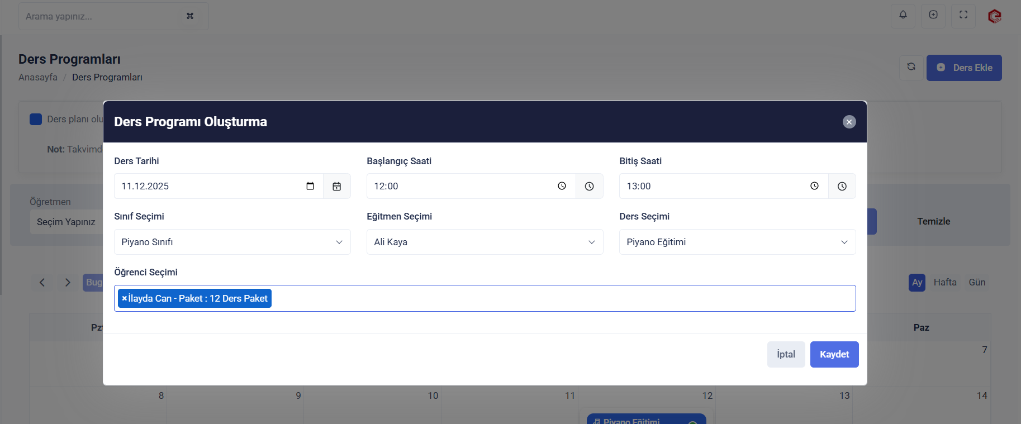Switch calendar to Gün view

pyautogui.click(x=976, y=283)
